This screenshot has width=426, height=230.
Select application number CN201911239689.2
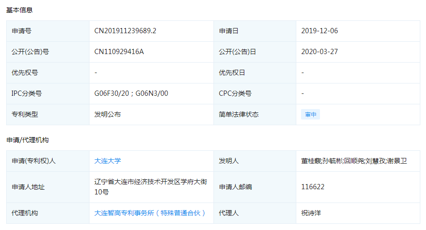[x=125, y=31]
